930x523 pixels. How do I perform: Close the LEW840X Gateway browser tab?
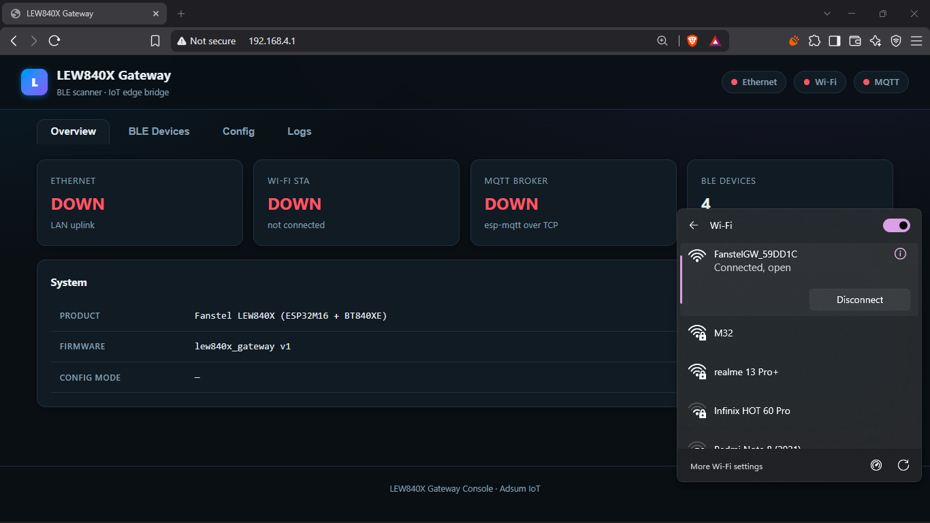pos(156,14)
